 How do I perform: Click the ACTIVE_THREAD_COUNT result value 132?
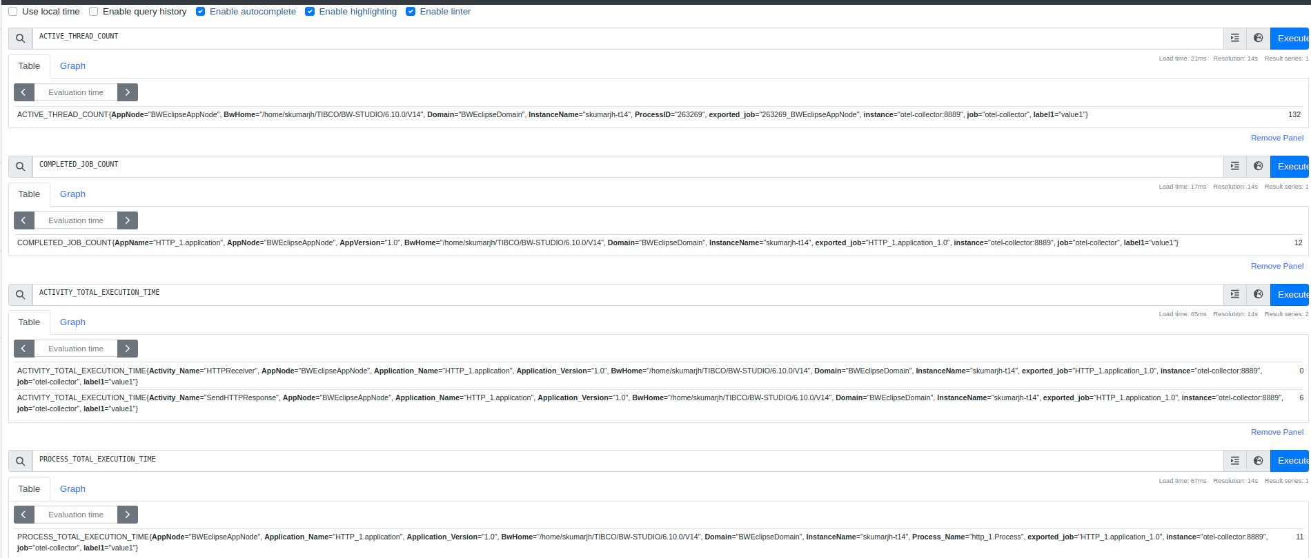pos(1294,115)
